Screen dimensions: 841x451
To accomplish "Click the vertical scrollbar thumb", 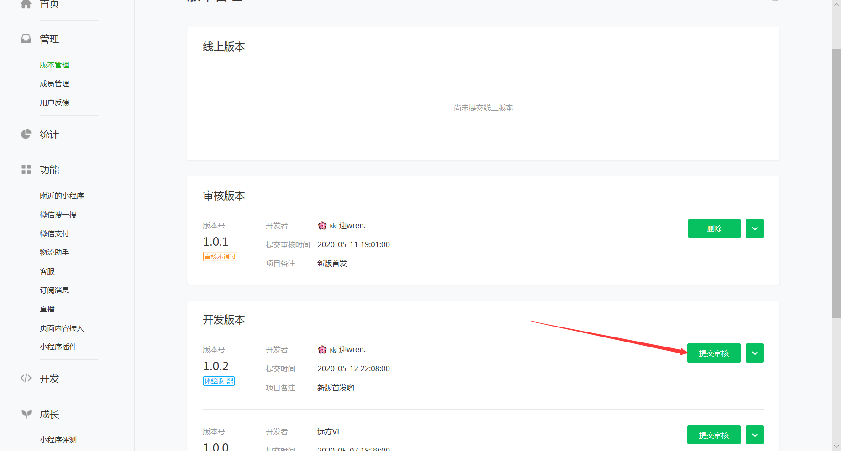I will pos(836,183).
